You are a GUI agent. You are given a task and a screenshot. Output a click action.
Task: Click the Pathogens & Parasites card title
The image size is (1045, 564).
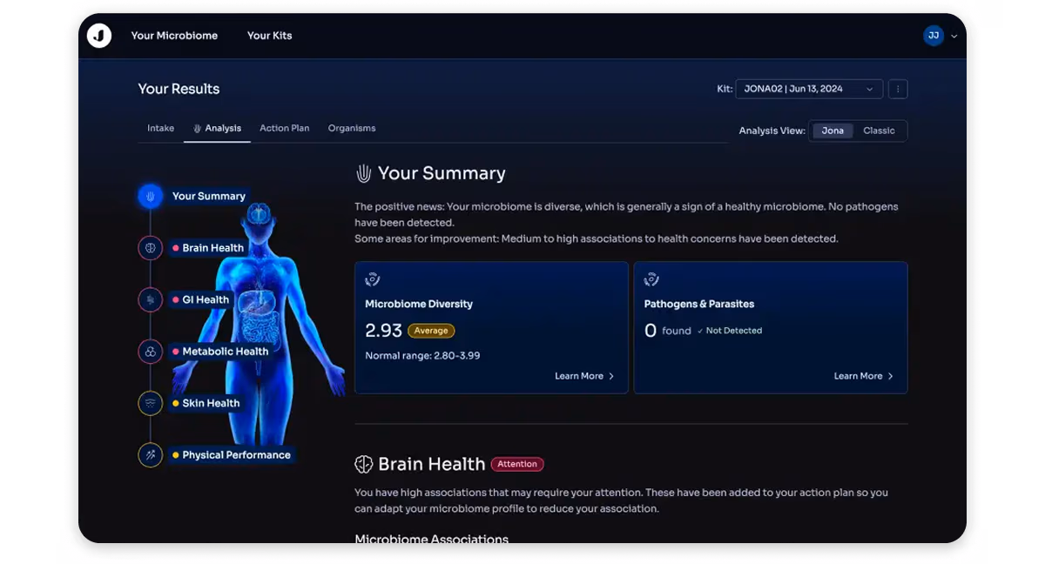coord(699,304)
